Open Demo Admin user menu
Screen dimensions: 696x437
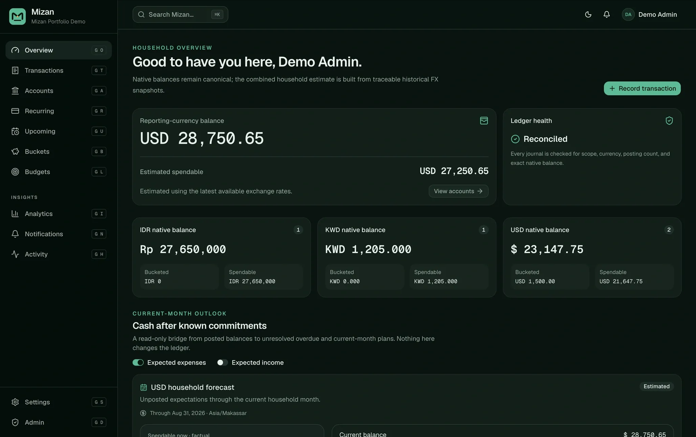649,15
